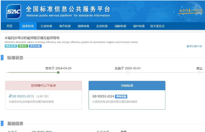The image size is (205, 132).
Task: Click gray description under GB 30253-2013
Action: click(x=31, y=102)
